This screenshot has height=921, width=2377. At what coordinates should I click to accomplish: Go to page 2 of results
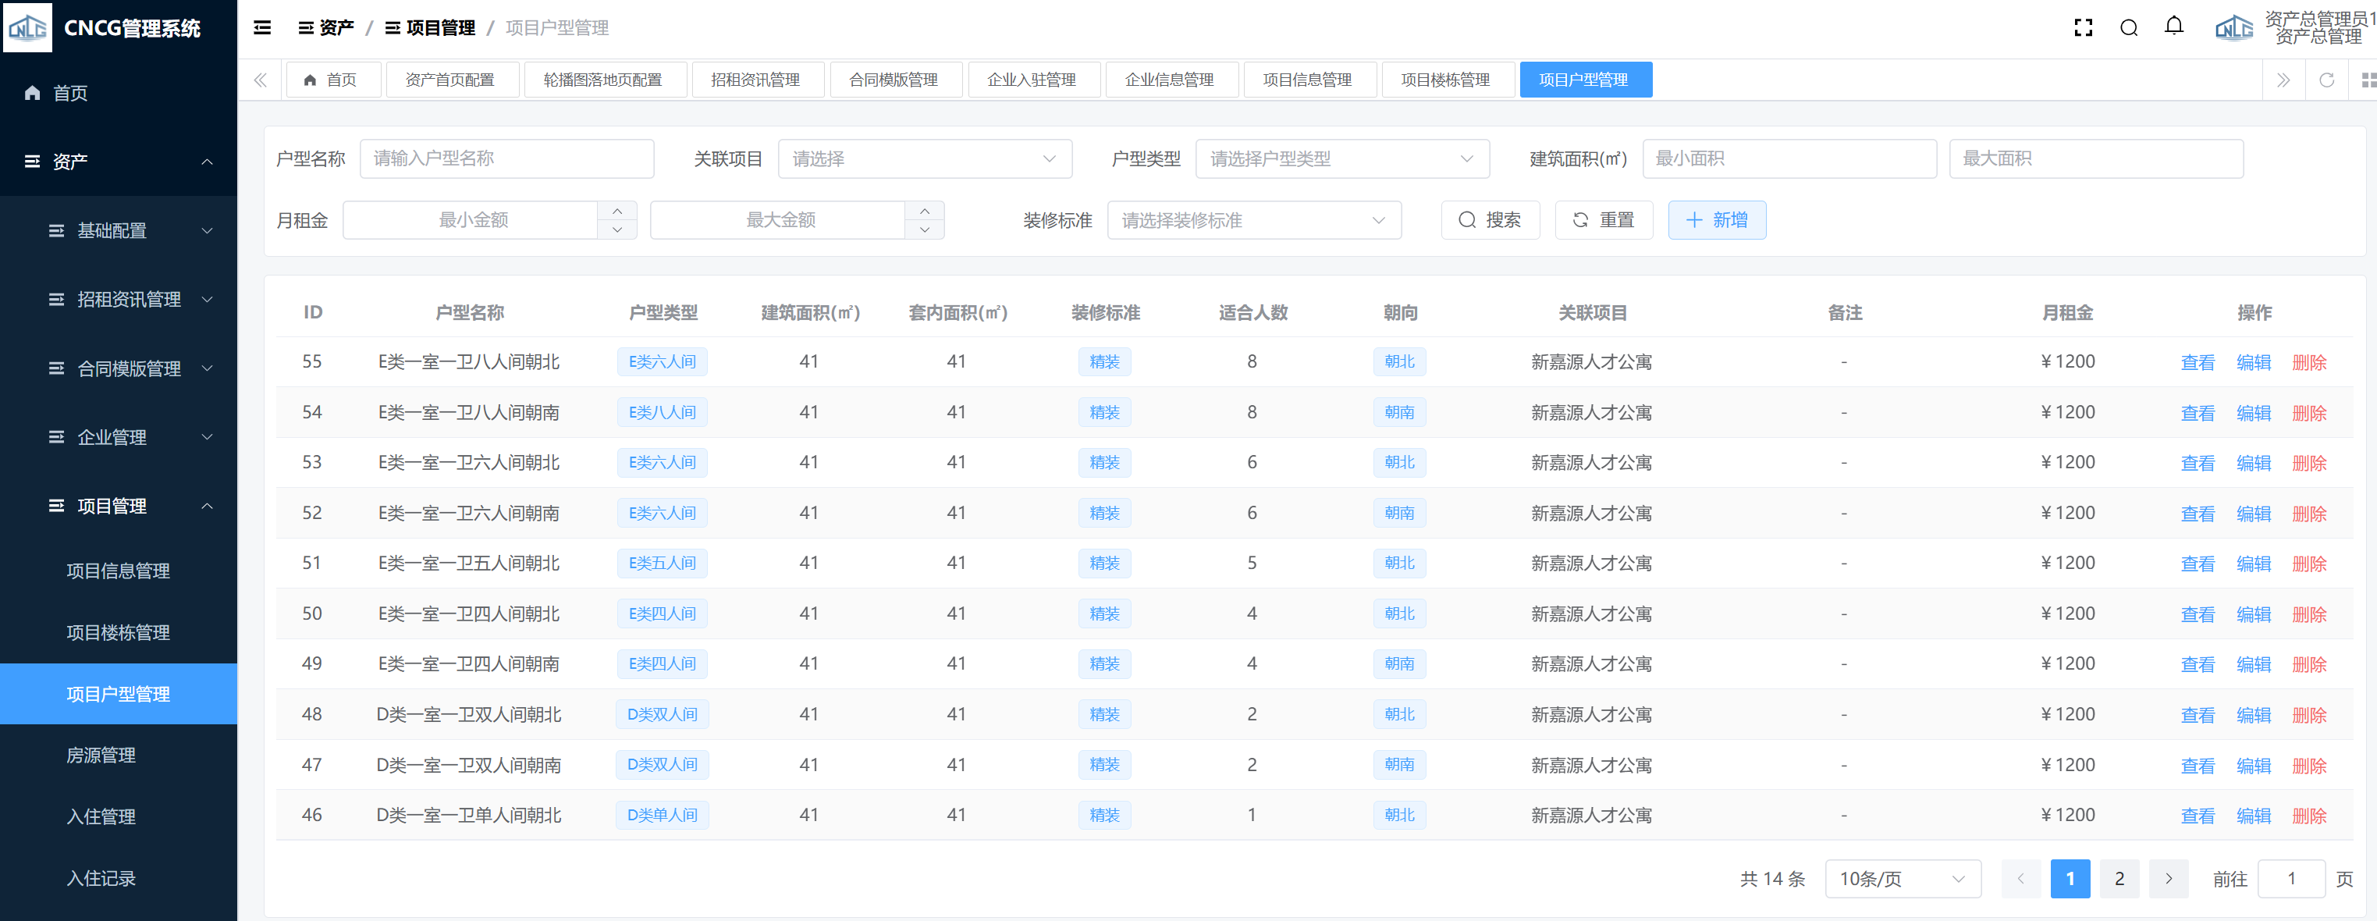[x=2119, y=879]
